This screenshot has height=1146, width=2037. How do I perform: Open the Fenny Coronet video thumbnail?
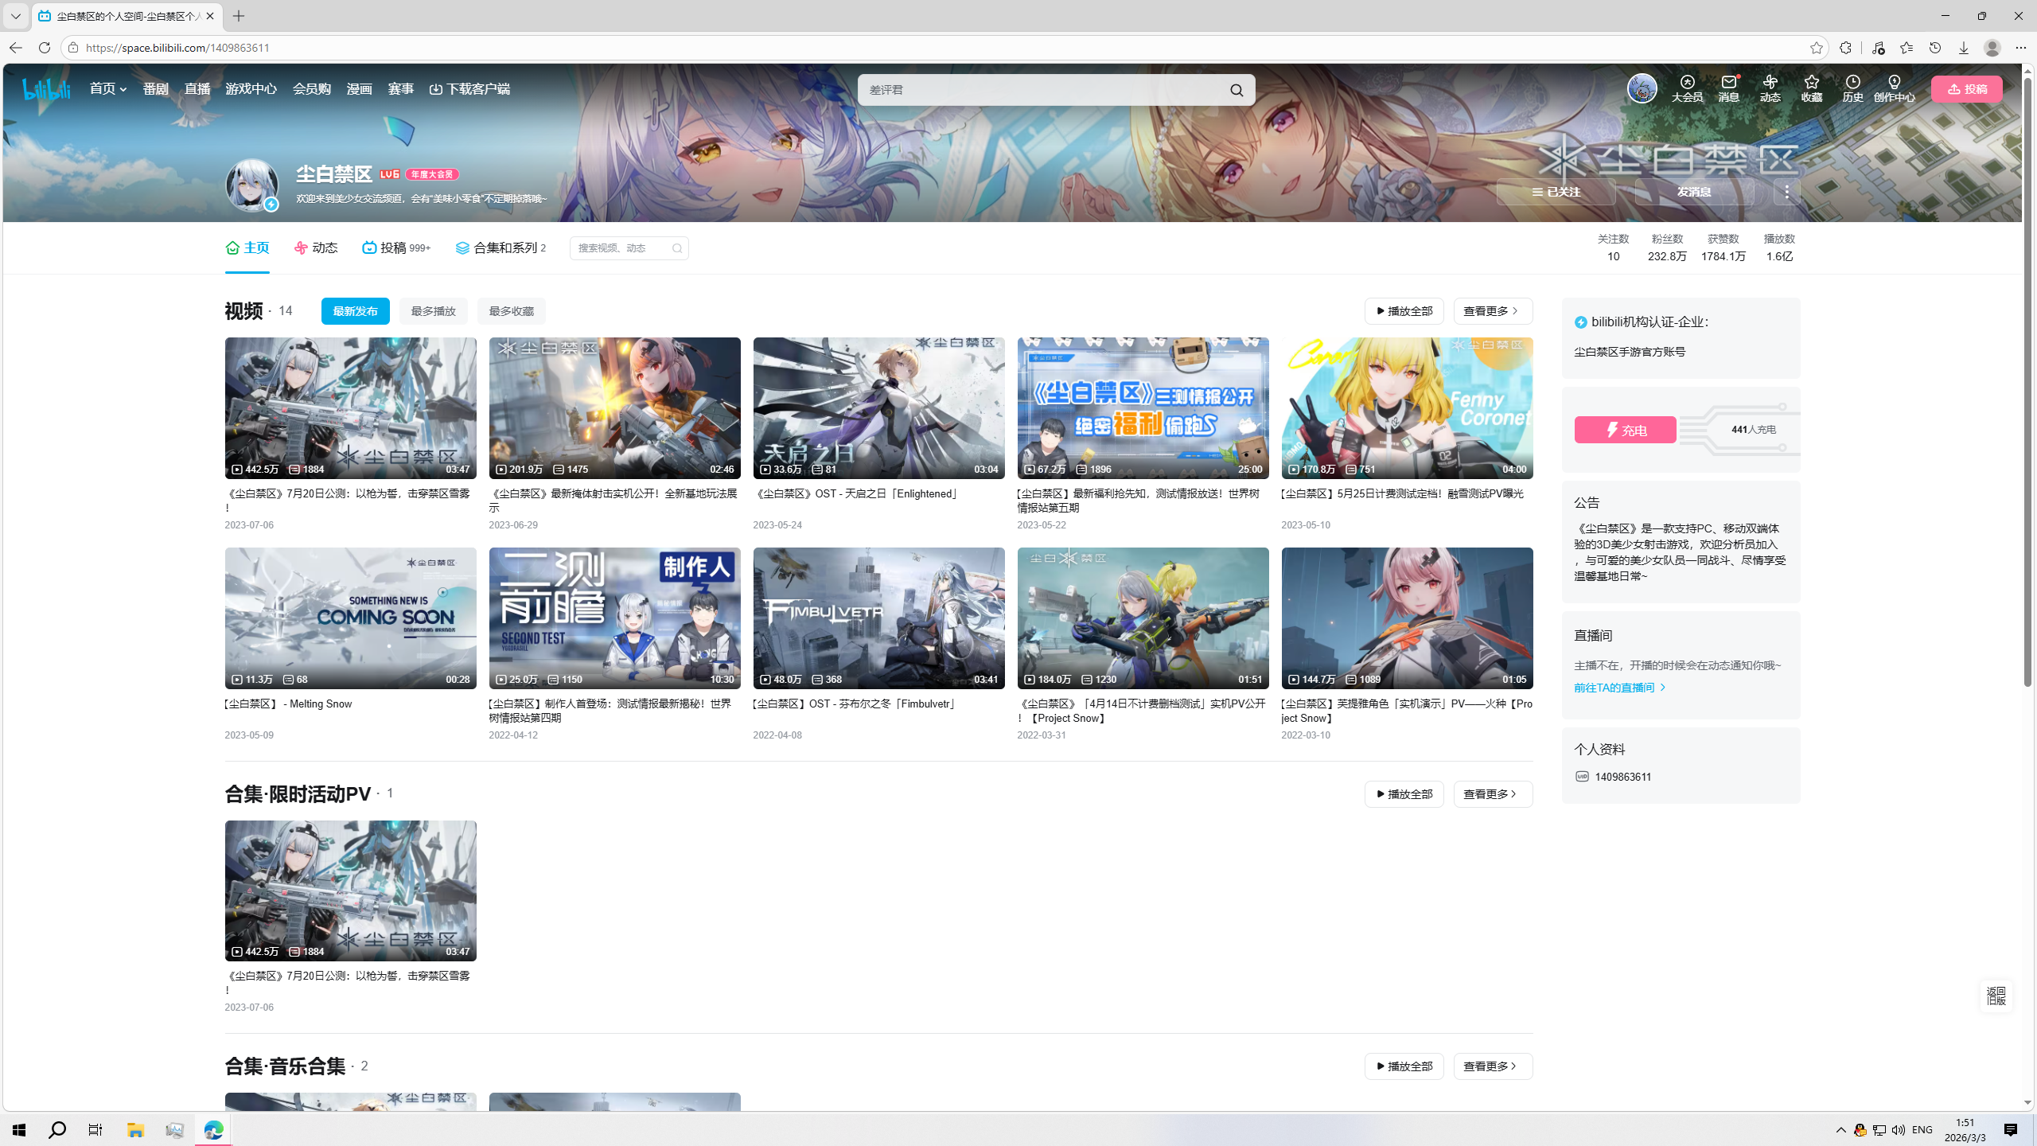click(1406, 407)
